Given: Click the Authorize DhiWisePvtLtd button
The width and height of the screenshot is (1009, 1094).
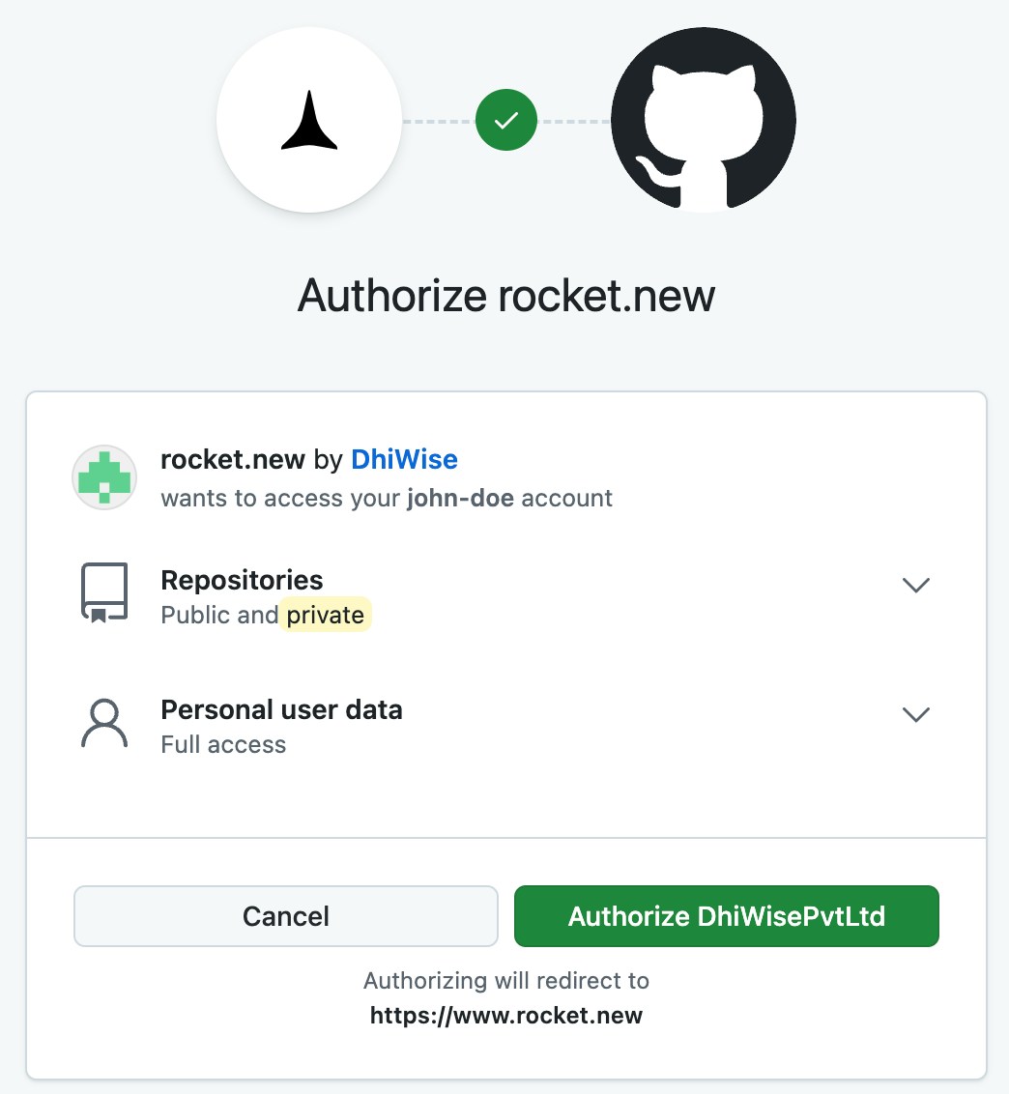Looking at the screenshot, I should click(726, 915).
